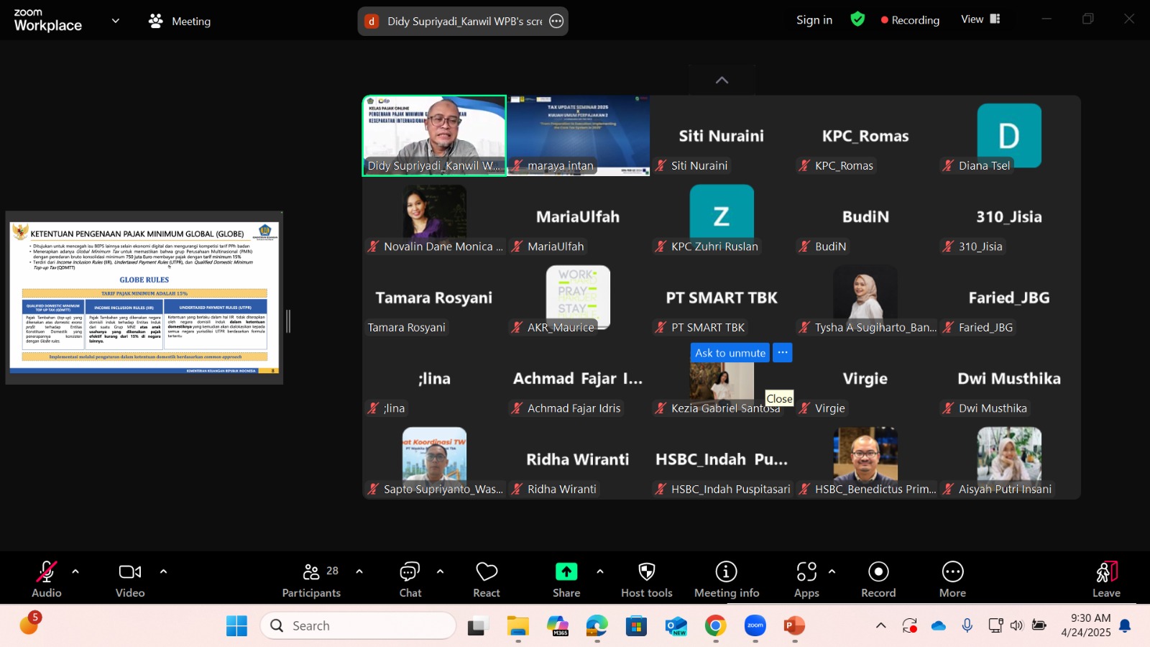This screenshot has width=1150, height=647.
Task: Click the React heart icon
Action: coord(487,572)
